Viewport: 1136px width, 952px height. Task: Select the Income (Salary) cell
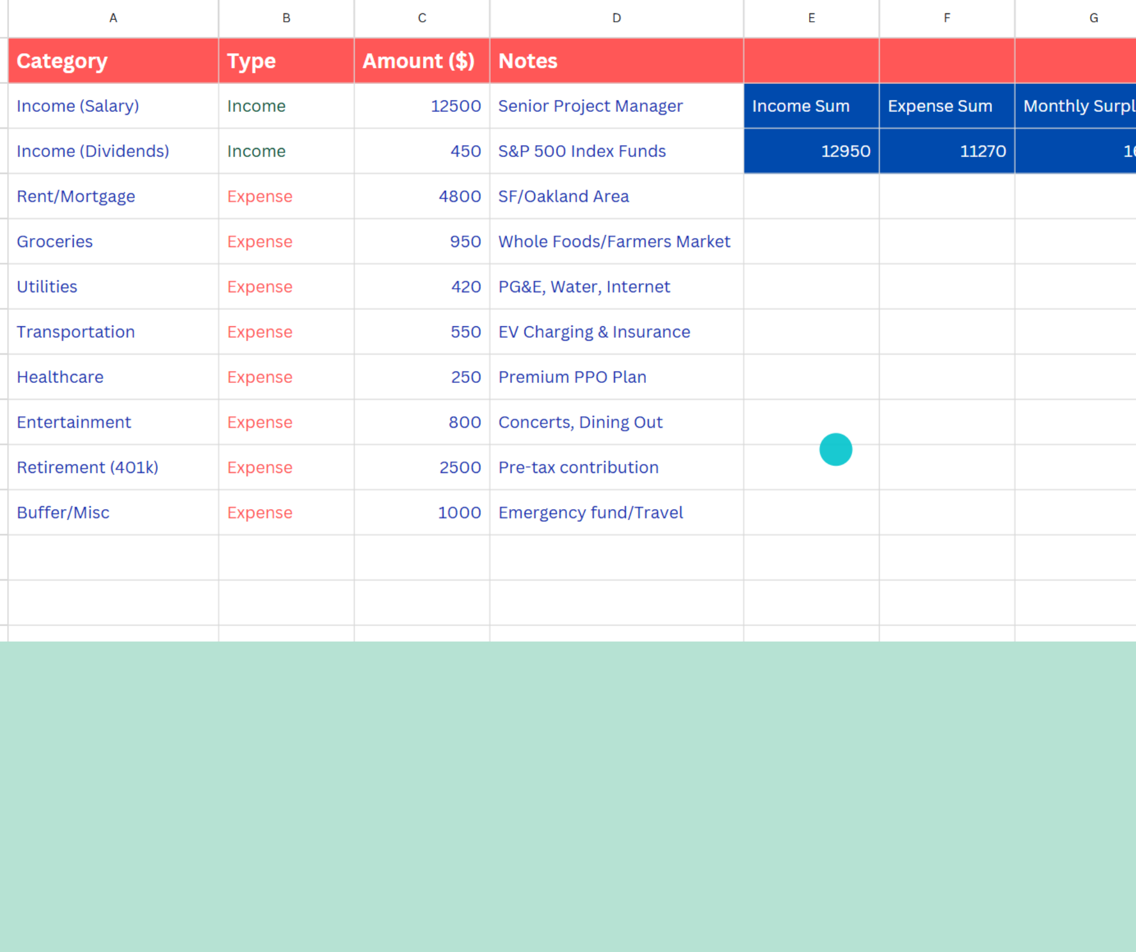coord(113,106)
